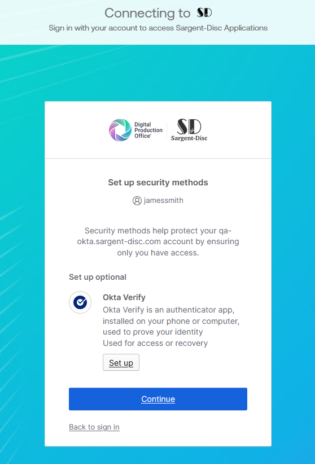
Task: Click the jamessmith username label
Action: click(163, 200)
